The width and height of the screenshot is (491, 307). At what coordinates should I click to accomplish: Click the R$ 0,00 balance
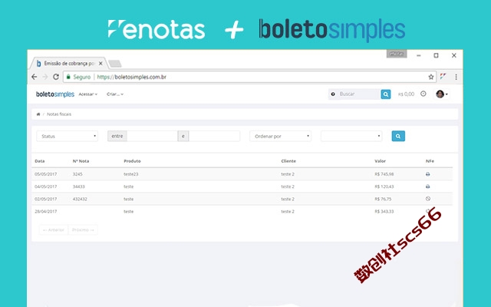tap(406, 94)
